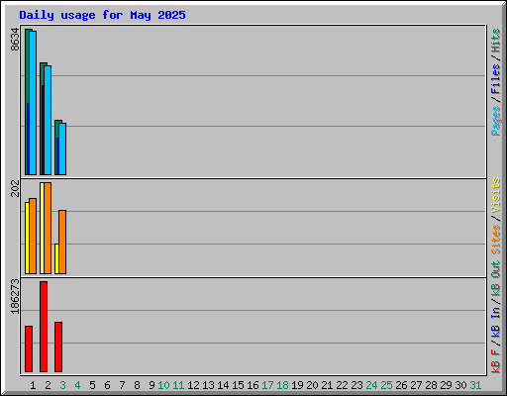The width and height of the screenshot is (507, 396).
Task: Click day 3 cyan Pages bar
Action: click(62, 148)
